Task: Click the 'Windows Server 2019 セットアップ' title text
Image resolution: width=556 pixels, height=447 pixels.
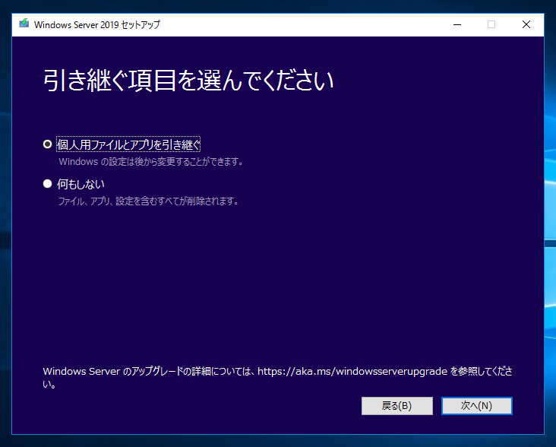Action: point(96,24)
